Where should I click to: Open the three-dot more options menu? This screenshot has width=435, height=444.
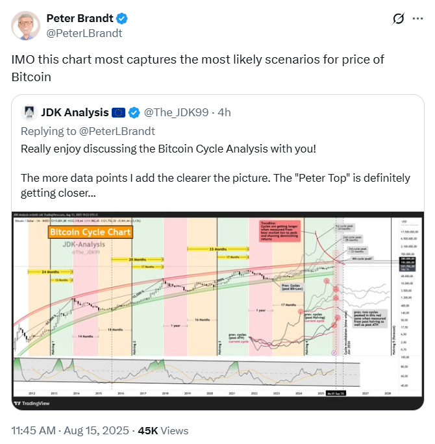417,19
